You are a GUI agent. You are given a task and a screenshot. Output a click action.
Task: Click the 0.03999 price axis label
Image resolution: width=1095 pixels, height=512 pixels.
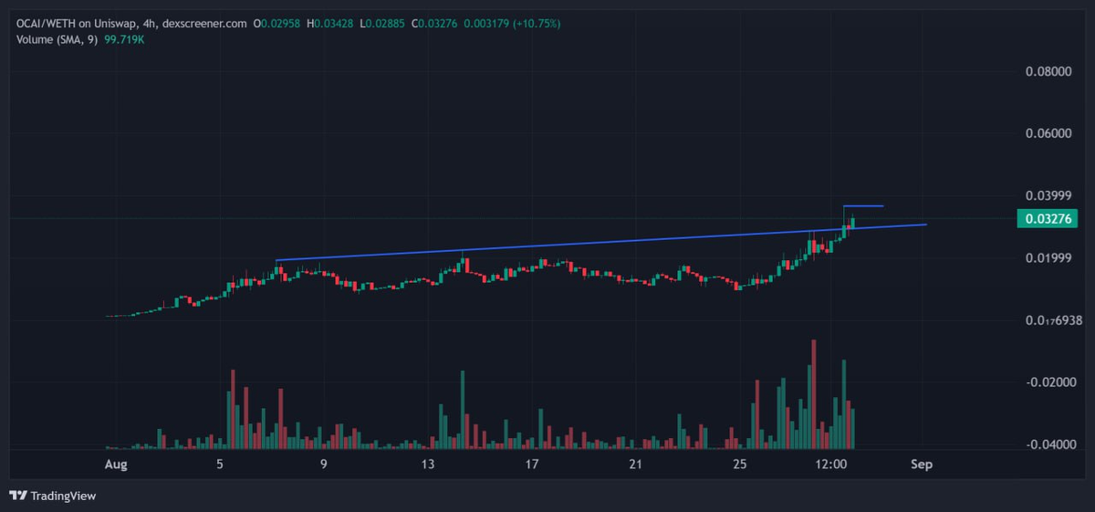click(1049, 195)
